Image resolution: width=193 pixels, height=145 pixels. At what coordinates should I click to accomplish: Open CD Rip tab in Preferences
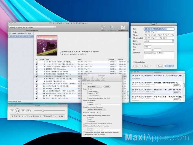tap(103, 79)
